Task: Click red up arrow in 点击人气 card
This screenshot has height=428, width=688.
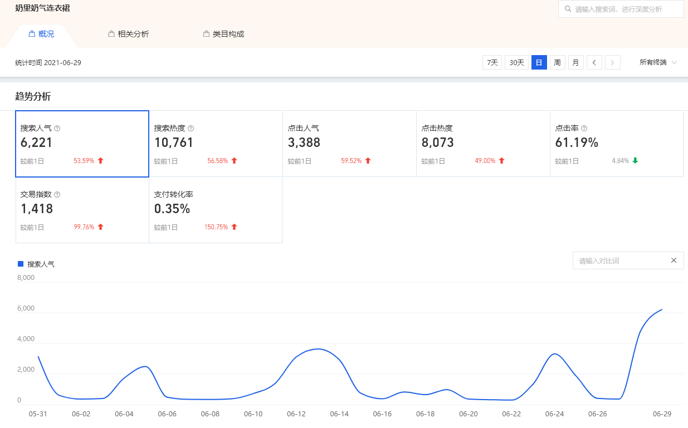Action: tap(368, 161)
